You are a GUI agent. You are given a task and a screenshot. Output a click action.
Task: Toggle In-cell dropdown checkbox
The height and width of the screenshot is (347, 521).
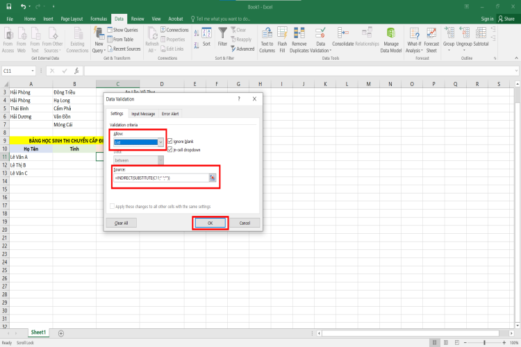pyautogui.click(x=169, y=150)
